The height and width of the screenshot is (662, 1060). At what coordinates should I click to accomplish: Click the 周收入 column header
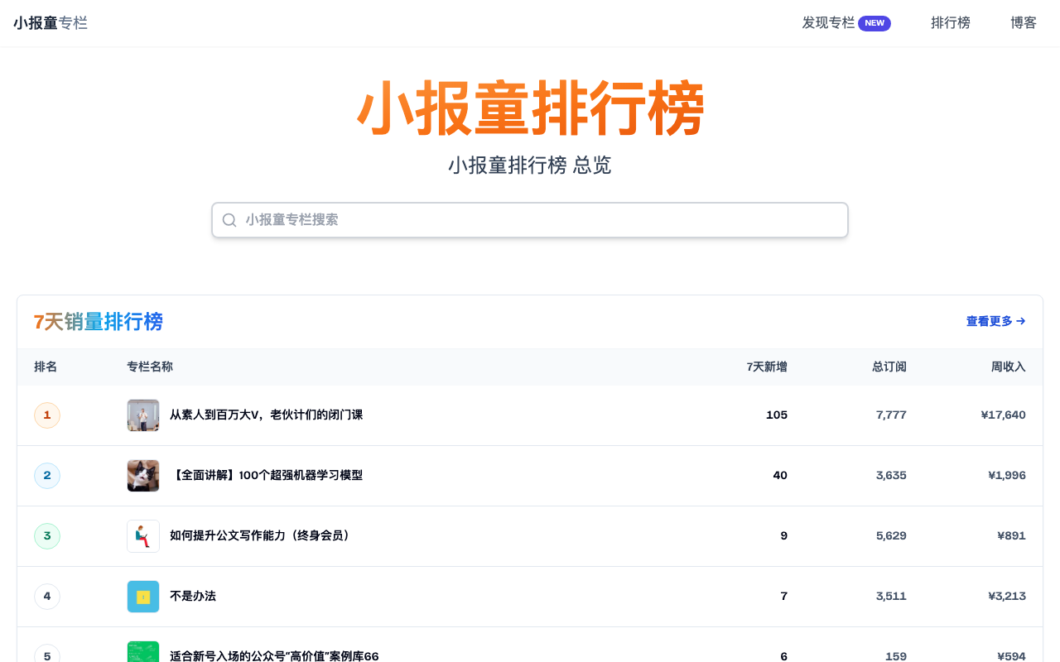(1009, 367)
